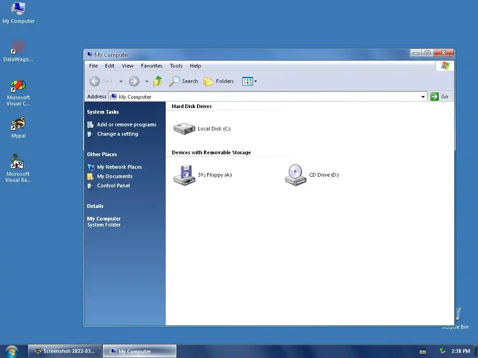The image size is (478, 358).
Task: Open the View menu
Action: click(127, 66)
